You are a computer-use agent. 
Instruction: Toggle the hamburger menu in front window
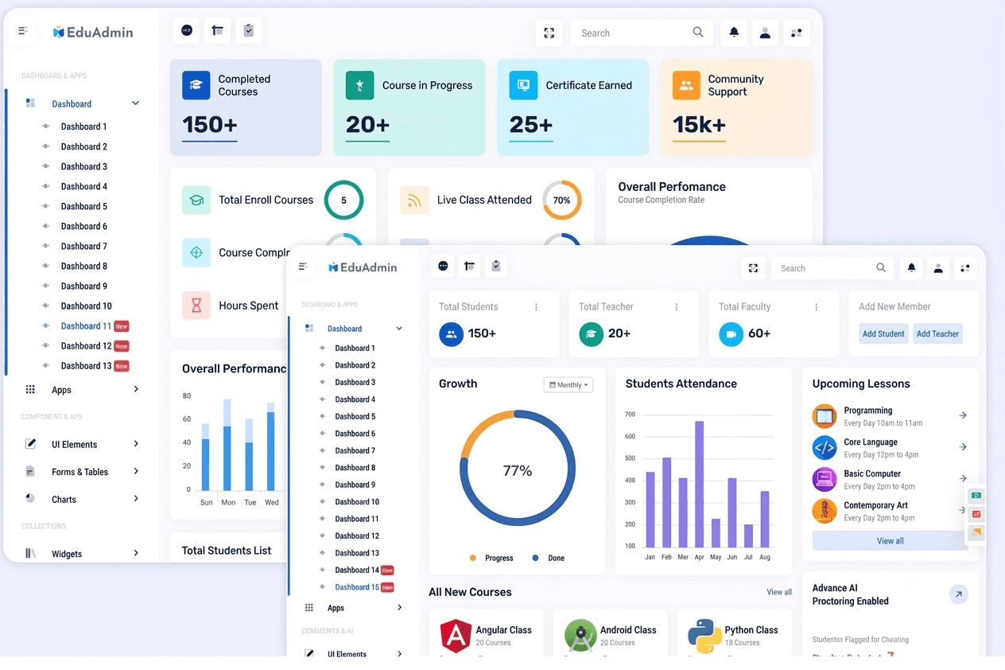pyautogui.click(x=303, y=267)
